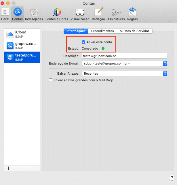Open Regras rules preferences
Viewport: 177px width, 185px height.
coord(132,14)
